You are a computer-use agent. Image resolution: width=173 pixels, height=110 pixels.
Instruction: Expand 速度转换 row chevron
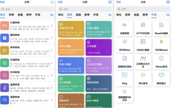(x=52, y=100)
